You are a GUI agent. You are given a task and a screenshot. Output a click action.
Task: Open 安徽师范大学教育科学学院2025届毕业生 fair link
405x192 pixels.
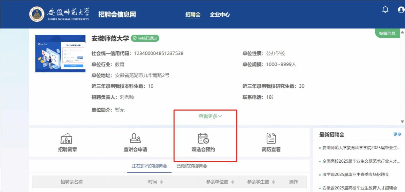[361, 148]
